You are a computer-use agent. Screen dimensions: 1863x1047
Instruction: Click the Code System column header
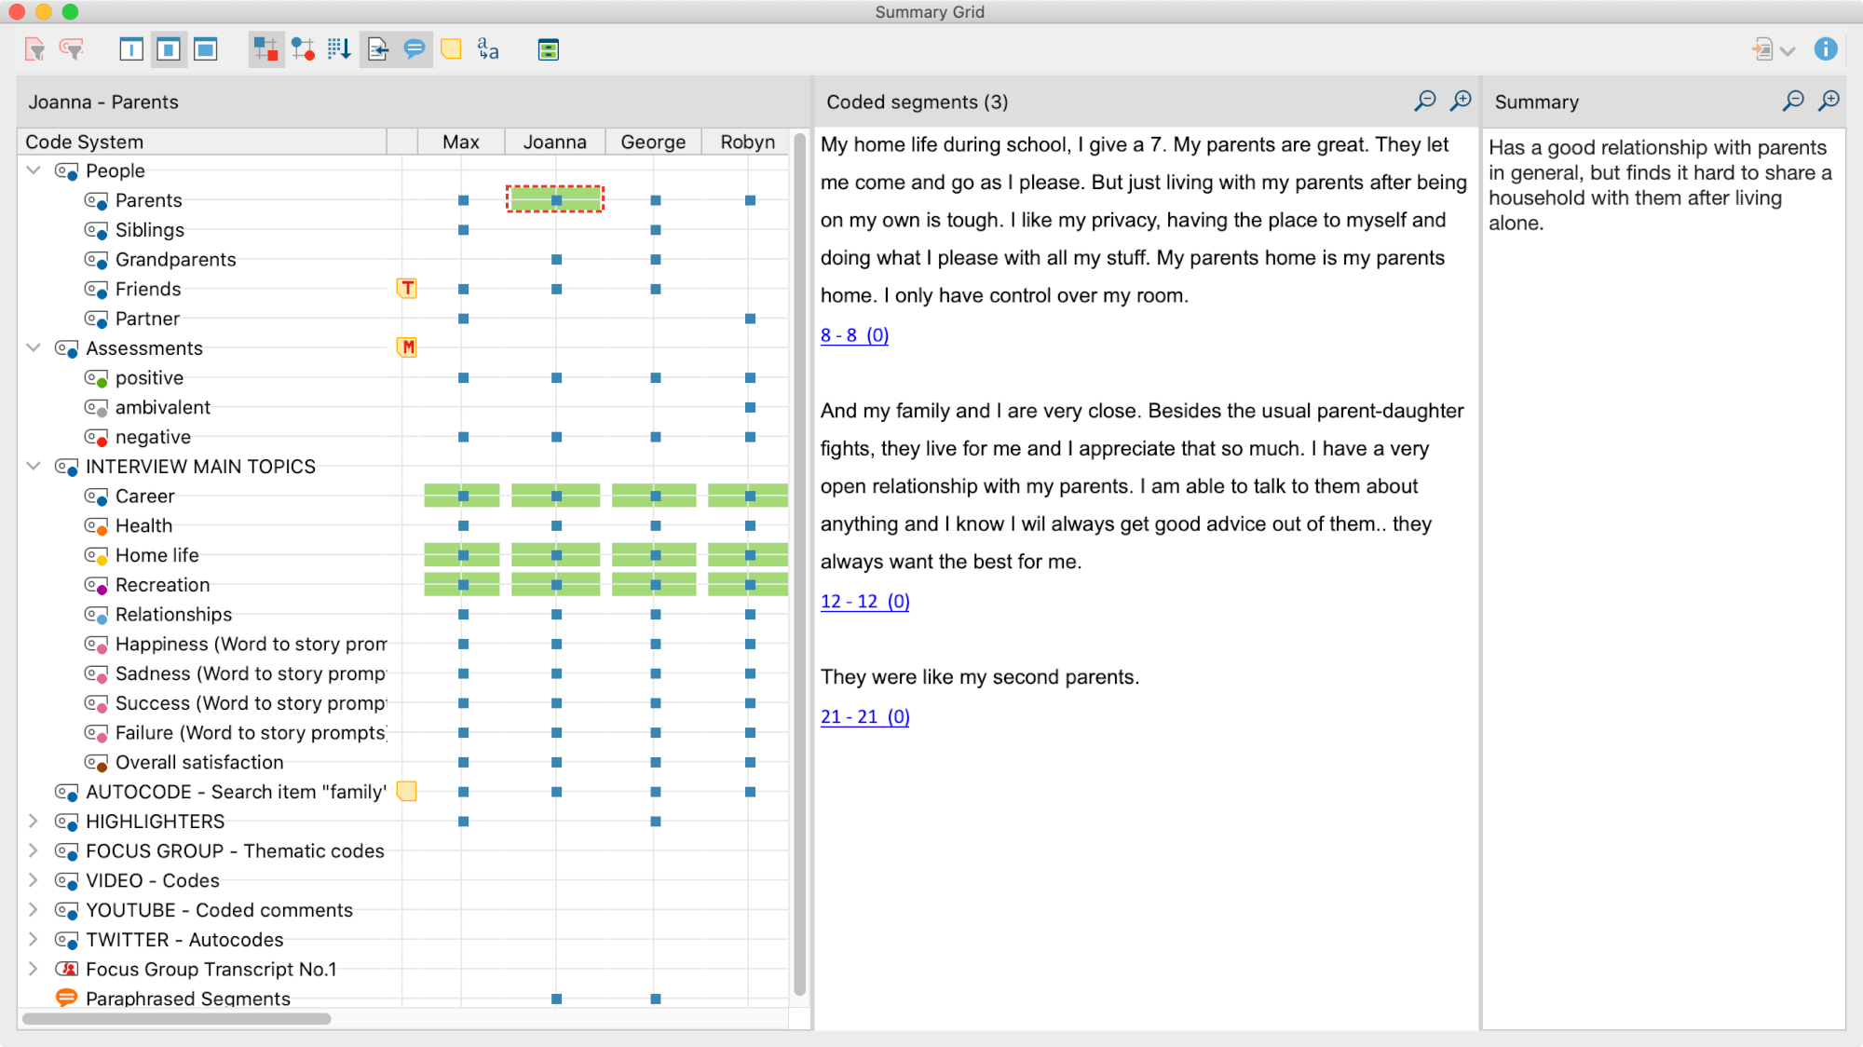pyautogui.click(x=202, y=142)
